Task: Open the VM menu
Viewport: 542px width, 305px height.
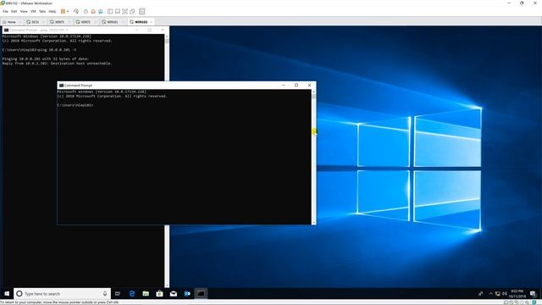Action: [33, 11]
